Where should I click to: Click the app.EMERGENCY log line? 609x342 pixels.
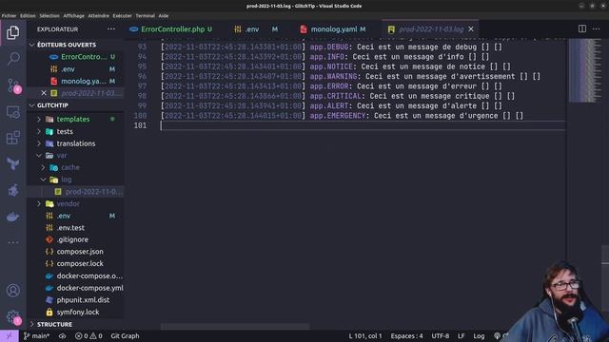pyautogui.click(x=343, y=116)
